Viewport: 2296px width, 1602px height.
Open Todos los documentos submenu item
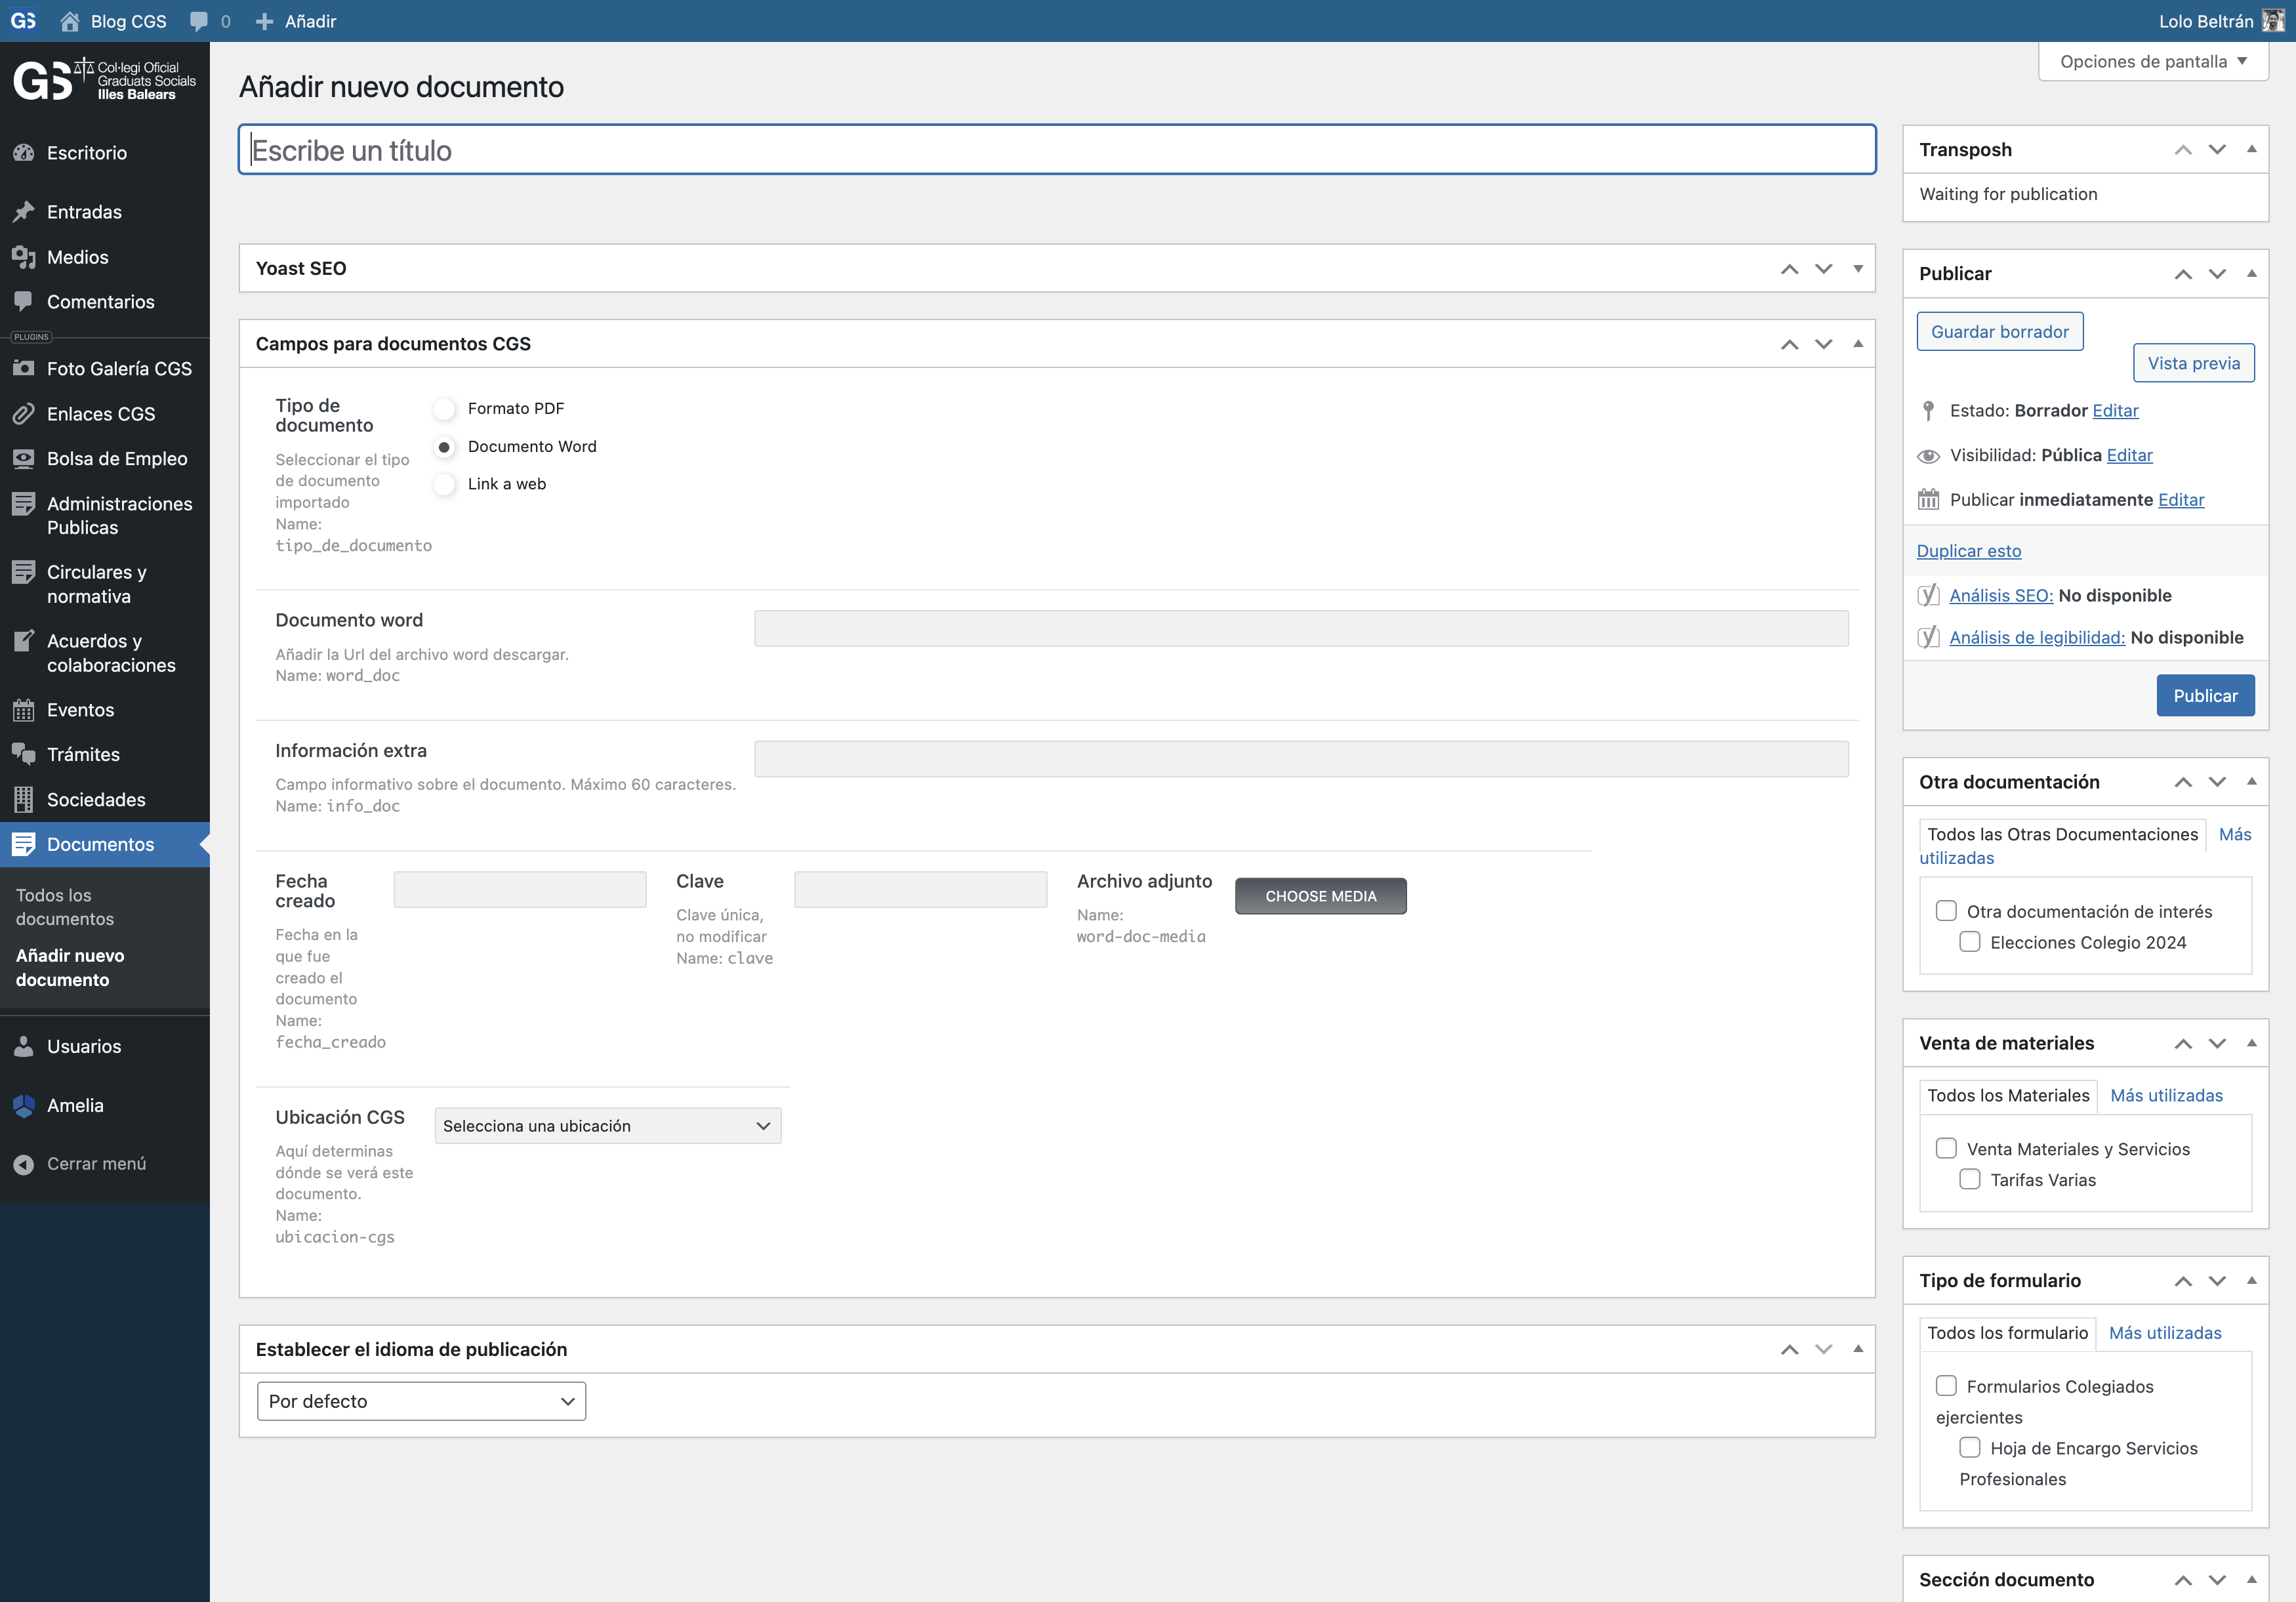[65, 907]
